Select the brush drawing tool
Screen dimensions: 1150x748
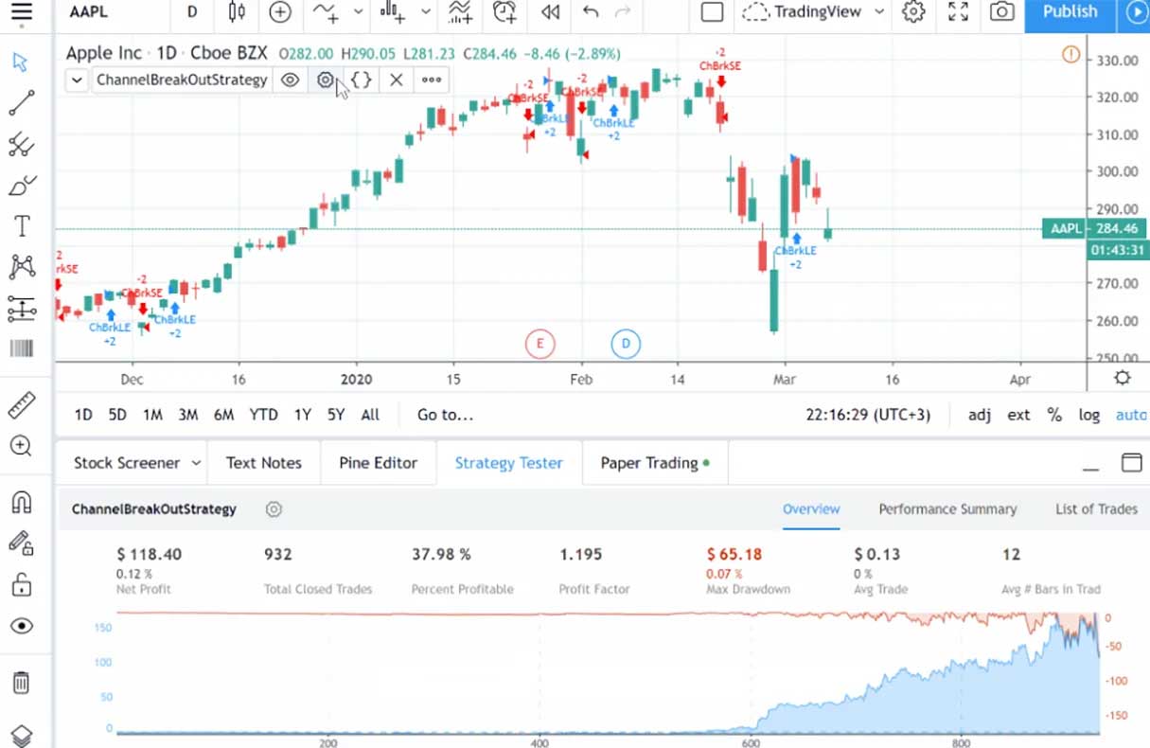coord(21,186)
